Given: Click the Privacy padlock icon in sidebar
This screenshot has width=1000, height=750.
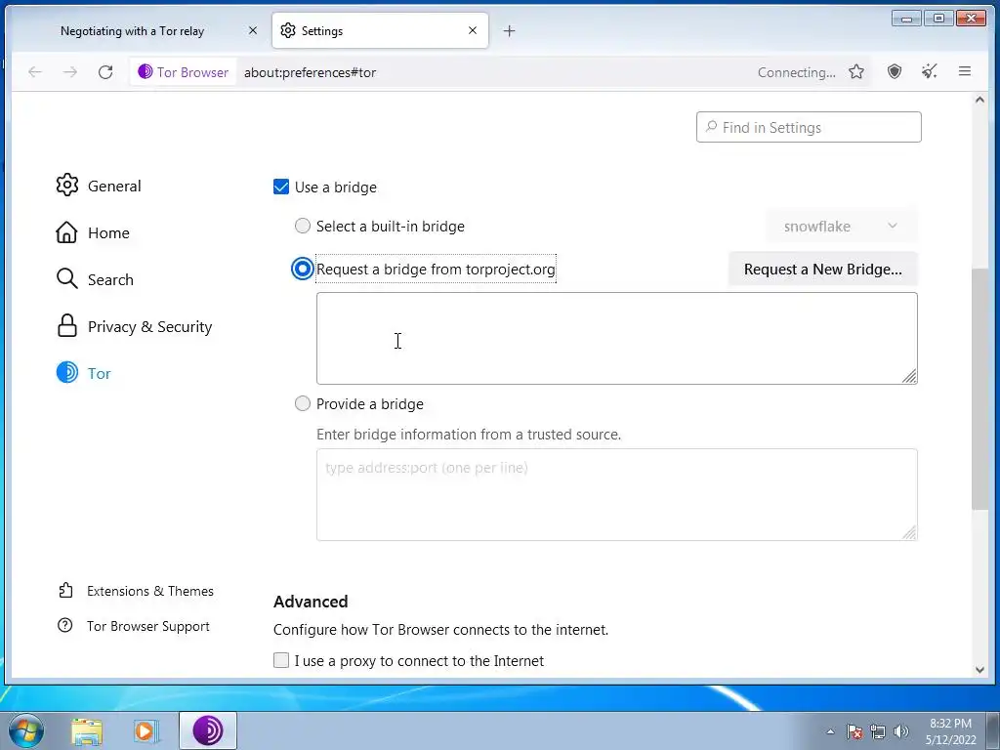Looking at the screenshot, I should click(67, 326).
